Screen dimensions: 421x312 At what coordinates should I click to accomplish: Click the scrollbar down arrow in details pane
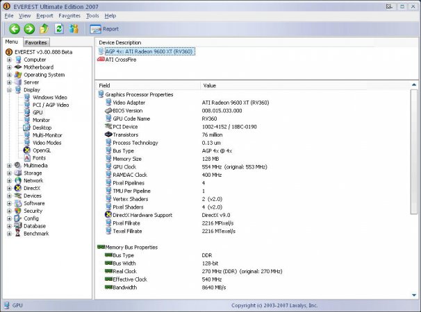pos(414,295)
